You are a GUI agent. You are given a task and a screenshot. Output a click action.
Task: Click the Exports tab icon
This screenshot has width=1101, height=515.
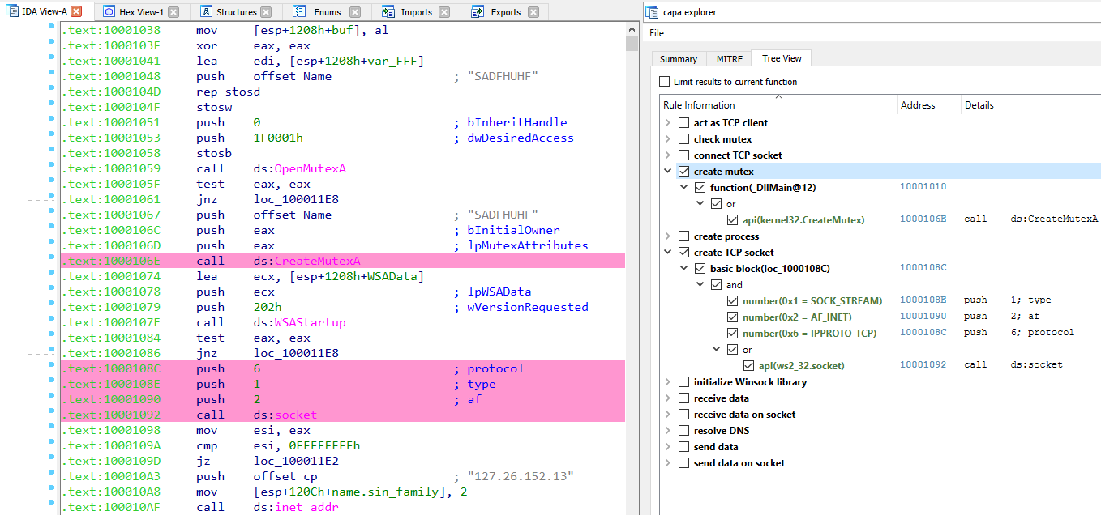[478, 12]
